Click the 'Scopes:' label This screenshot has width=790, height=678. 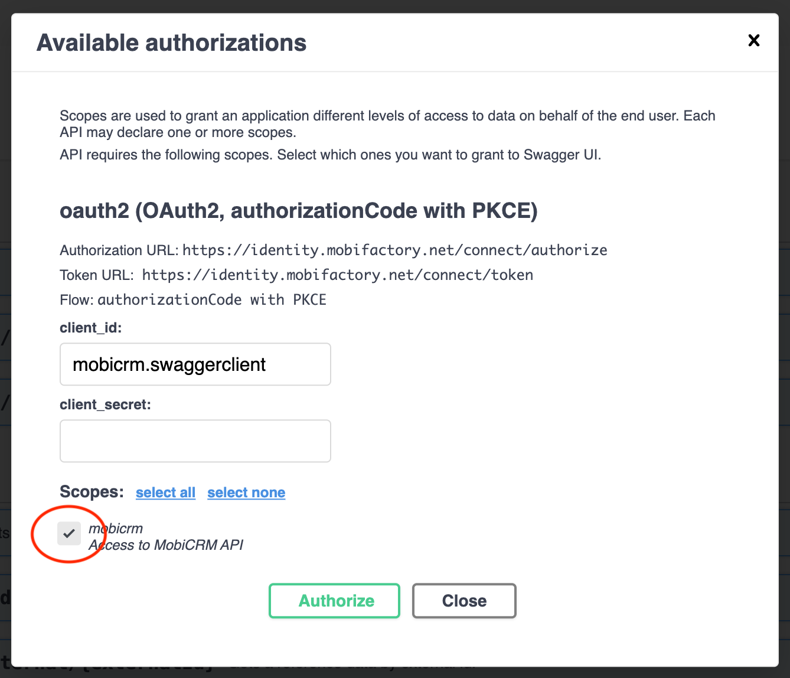tap(92, 492)
